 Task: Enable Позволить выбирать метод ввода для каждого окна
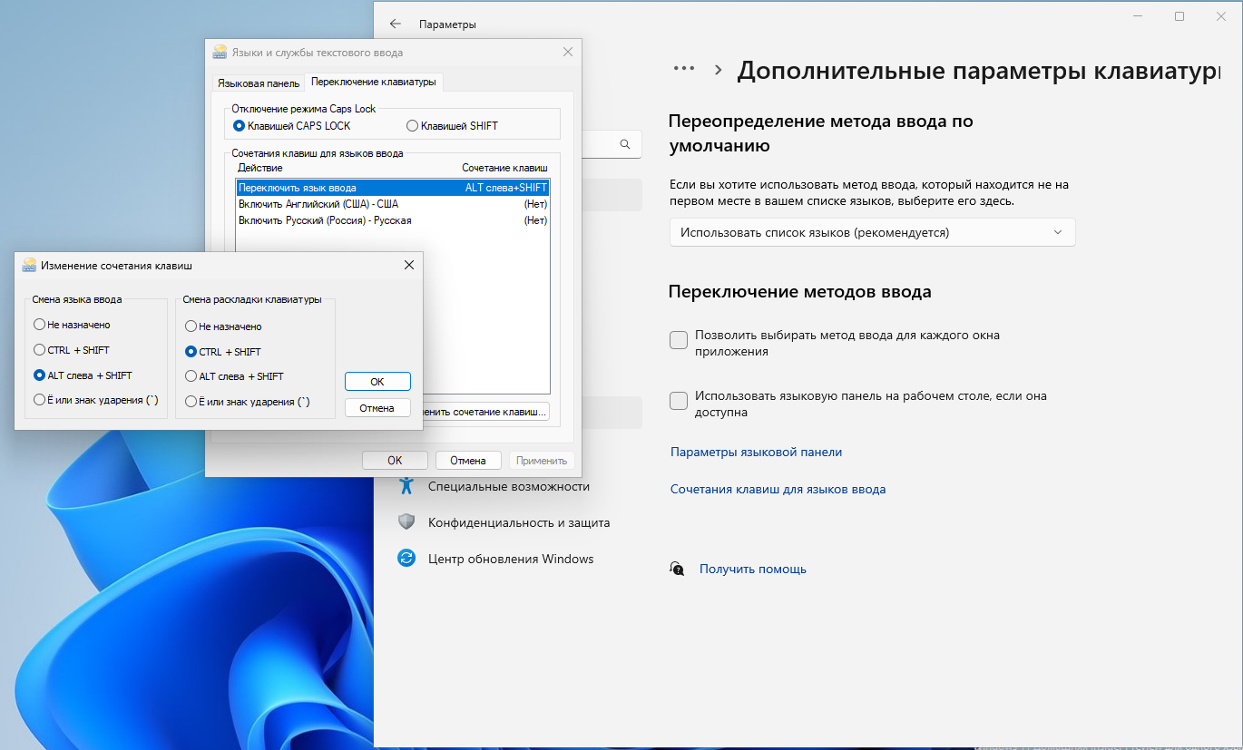(678, 340)
